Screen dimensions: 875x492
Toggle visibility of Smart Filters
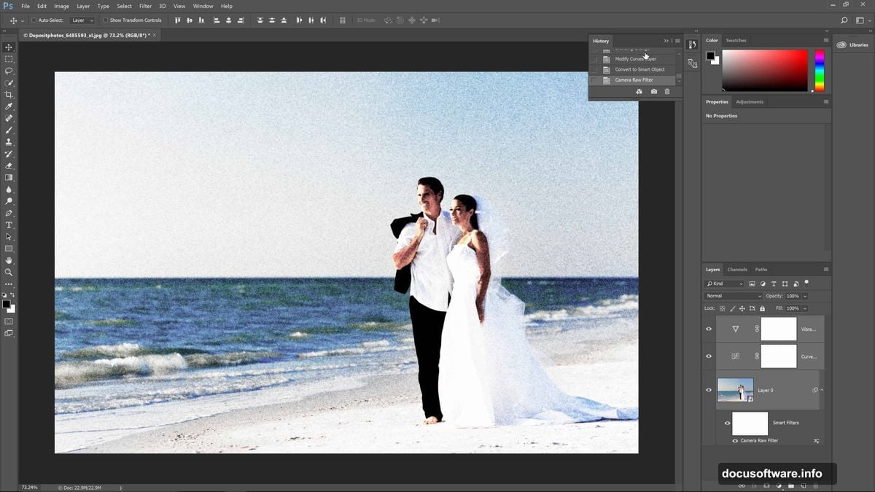pos(727,423)
